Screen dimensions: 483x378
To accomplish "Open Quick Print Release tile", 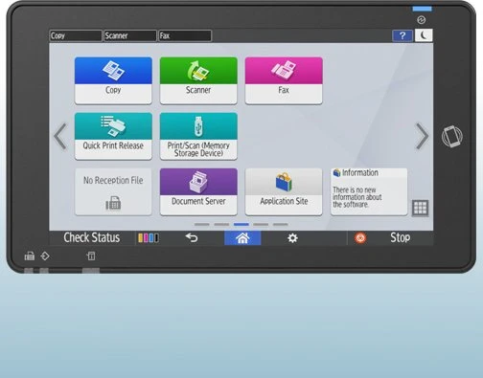I will [x=113, y=136].
